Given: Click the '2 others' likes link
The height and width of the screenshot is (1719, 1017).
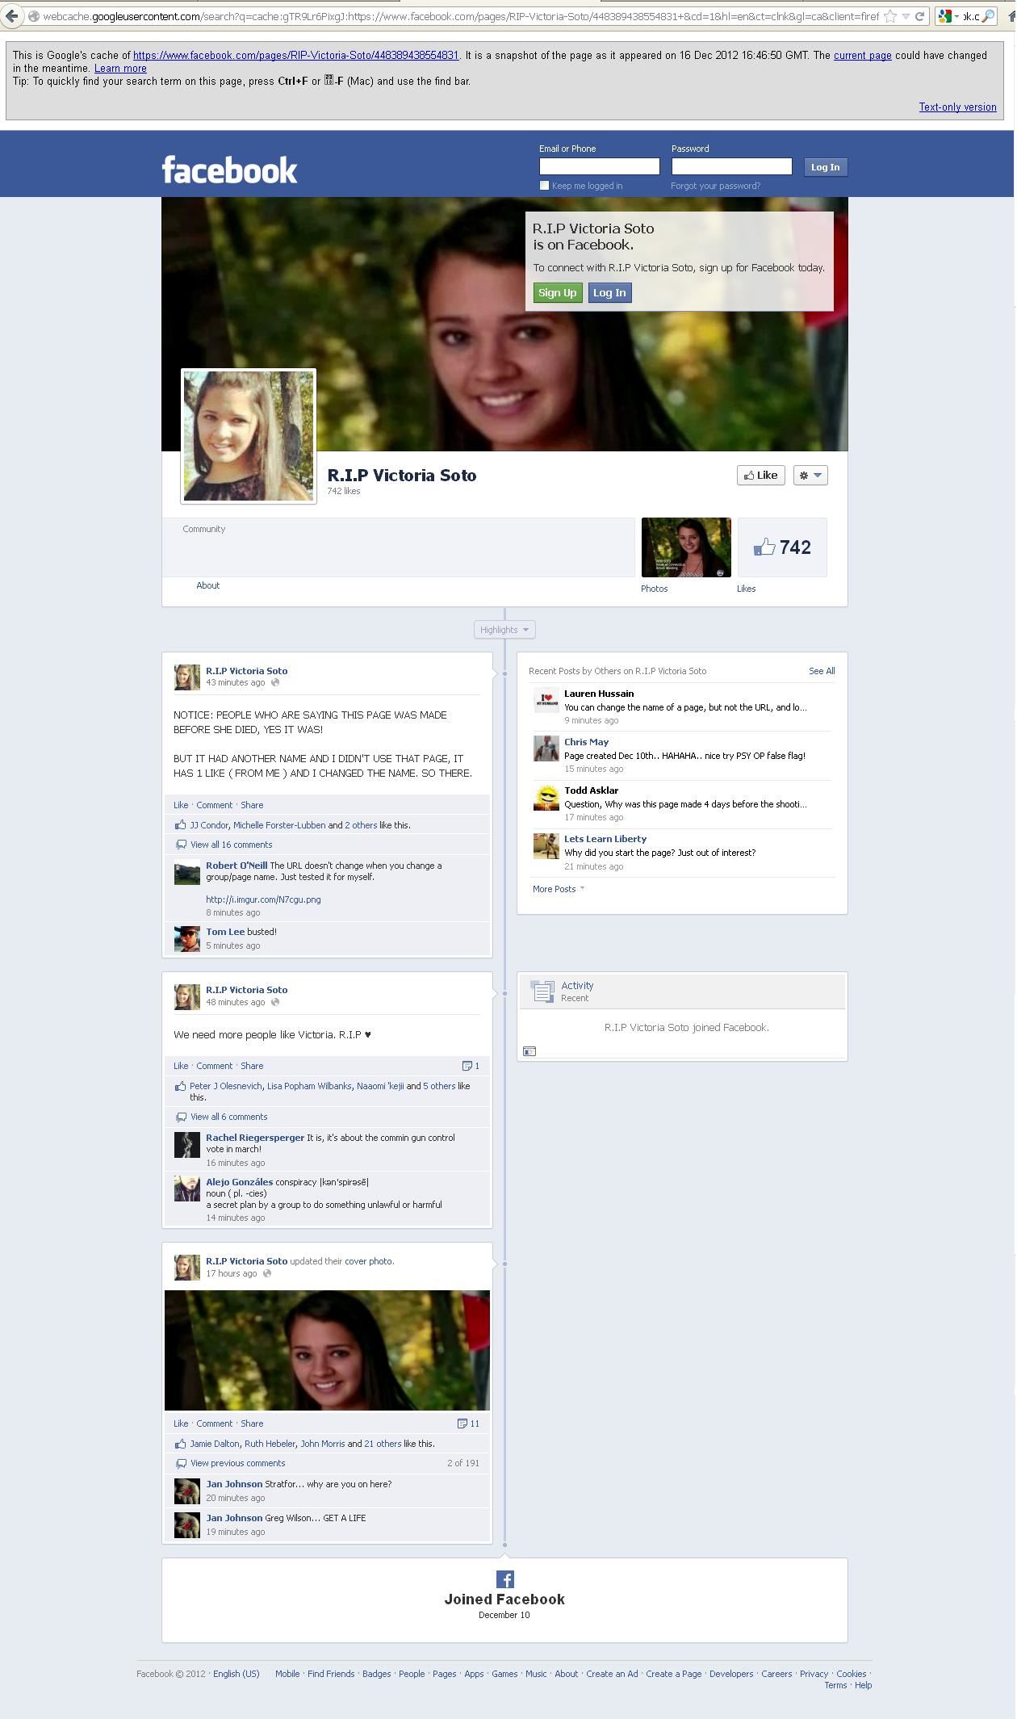Looking at the screenshot, I should pos(361,825).
